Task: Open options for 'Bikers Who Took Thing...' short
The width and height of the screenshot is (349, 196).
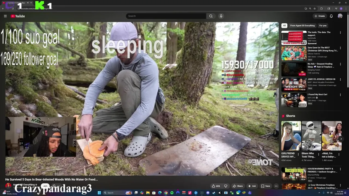Action: click(318, 154)
